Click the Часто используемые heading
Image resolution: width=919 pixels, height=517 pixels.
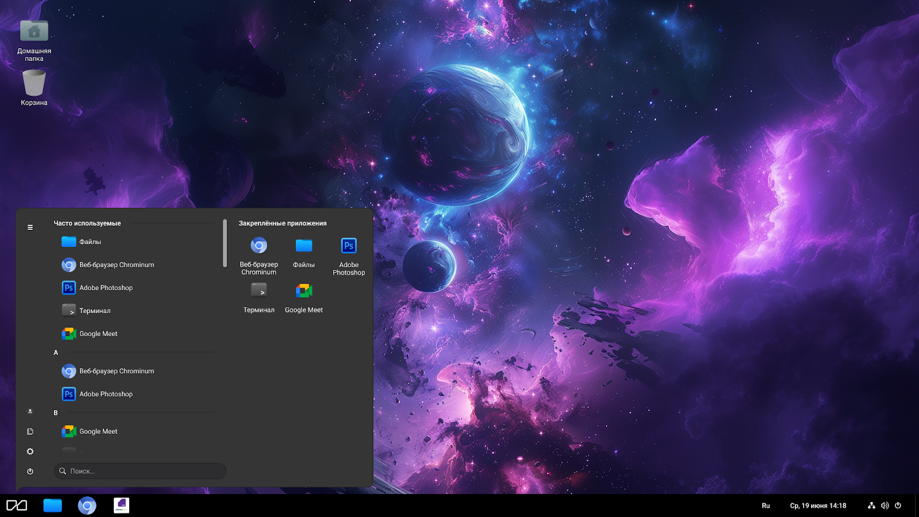(x=87, y=223)
